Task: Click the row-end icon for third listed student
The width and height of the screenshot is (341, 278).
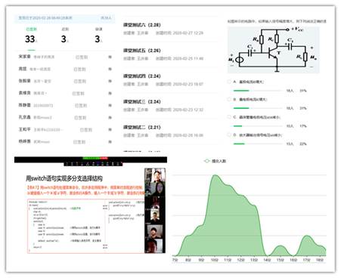Action: (110, 81)
